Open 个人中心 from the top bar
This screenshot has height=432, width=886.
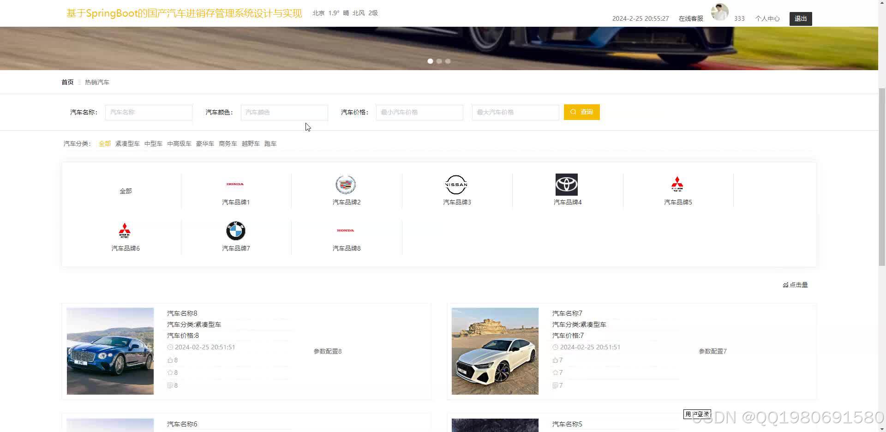coord(767,18)
